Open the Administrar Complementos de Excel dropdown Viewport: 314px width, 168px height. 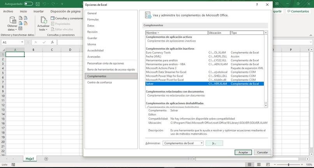183,143
